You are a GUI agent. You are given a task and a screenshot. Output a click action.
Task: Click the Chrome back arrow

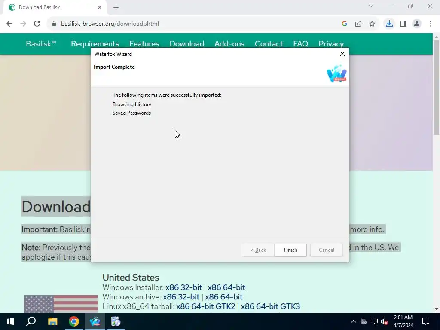pyautogui.click(x=9, y=24)
